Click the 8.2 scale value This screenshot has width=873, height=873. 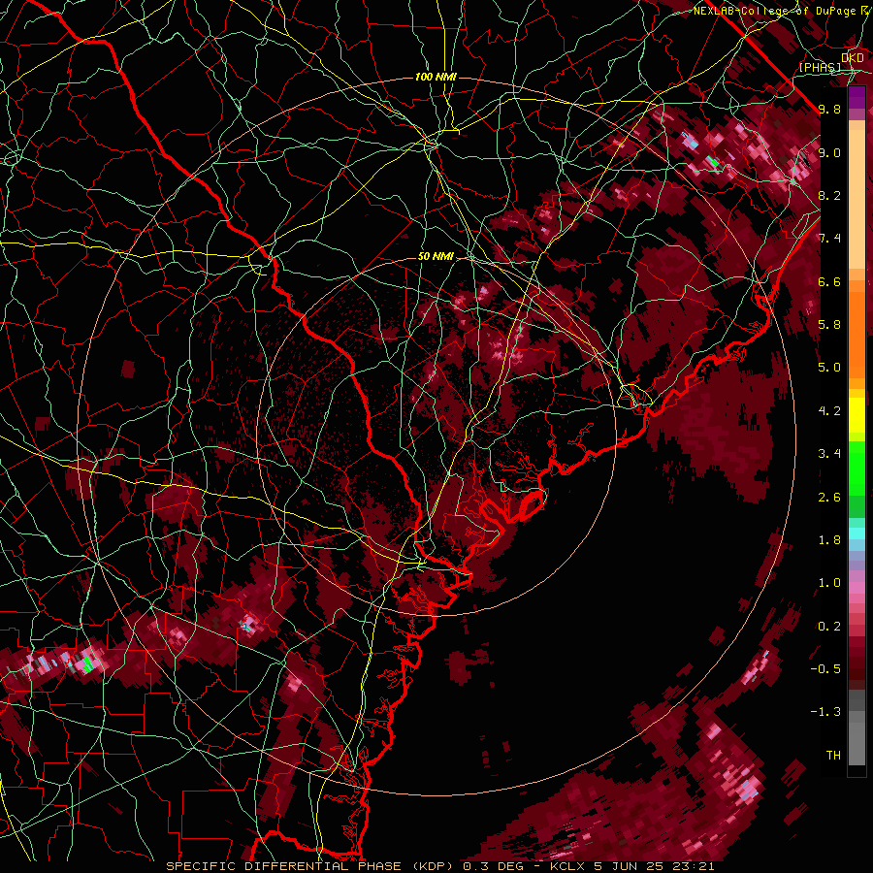coord(829,195)
